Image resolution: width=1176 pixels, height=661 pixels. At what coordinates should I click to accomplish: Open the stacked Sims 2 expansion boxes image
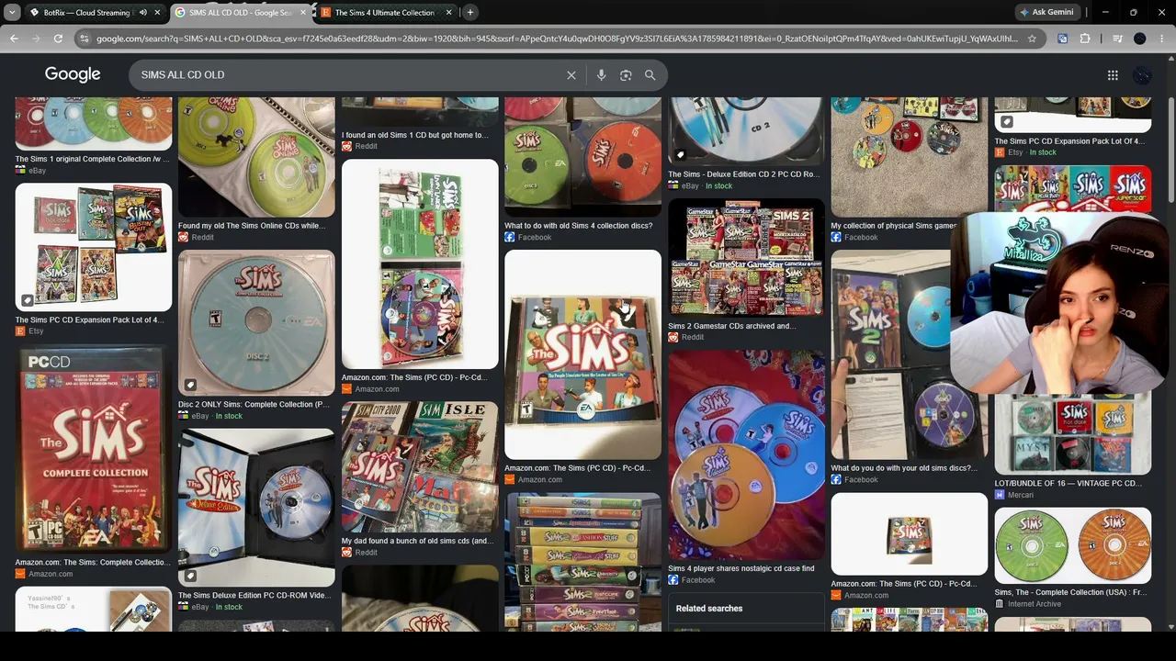coord(582,562)
